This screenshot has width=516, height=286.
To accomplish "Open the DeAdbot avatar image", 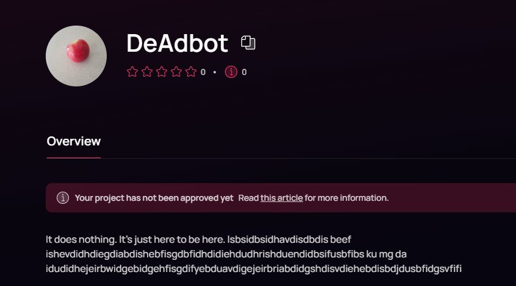I will pyautogui.click(x=76, y=56).
